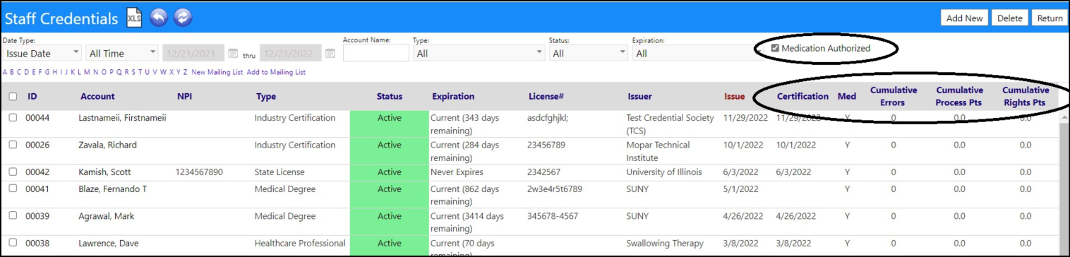The image size is (1070, 257).
Task: Click license number 2w3e4r5t6789
Action: (x=555, y=189)
